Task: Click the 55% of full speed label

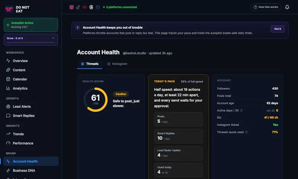Action: [x=192, y=81]
